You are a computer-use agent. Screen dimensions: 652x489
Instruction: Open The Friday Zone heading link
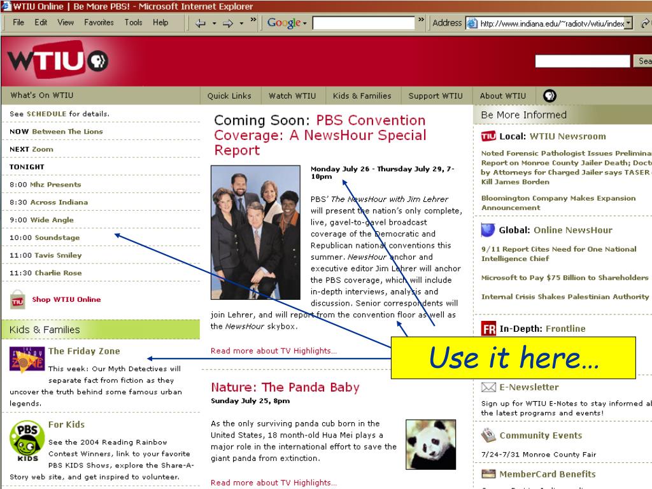(x=84, y=351)
